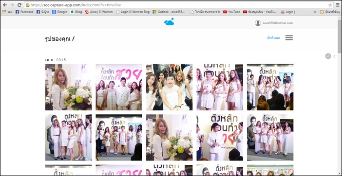The height and width of the screenshot is (176, 342).
Task: Open the user account avatar icon
Action: pyautogui.click(x=258, y=23)
